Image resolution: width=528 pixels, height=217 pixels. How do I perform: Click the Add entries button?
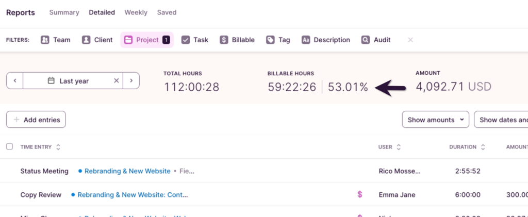36,120
